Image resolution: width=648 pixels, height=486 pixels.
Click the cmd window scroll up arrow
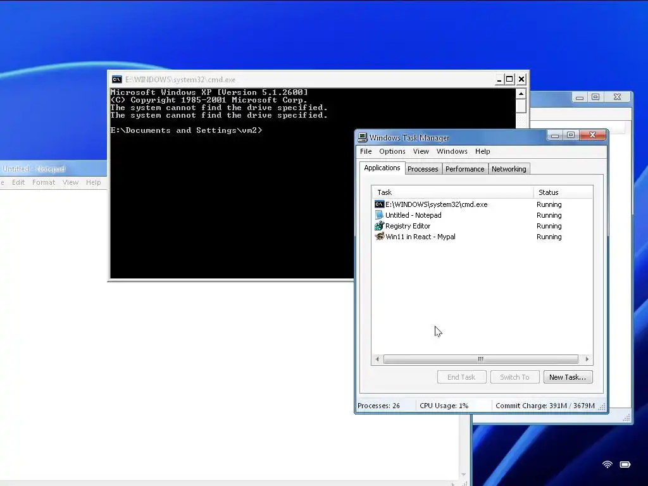(521, 94)
